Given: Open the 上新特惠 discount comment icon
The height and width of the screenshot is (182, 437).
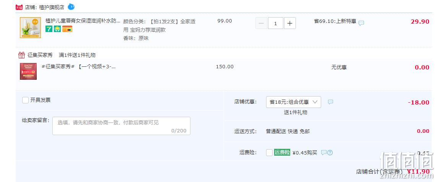Looking at the screenshot, I should coord(361,23).
